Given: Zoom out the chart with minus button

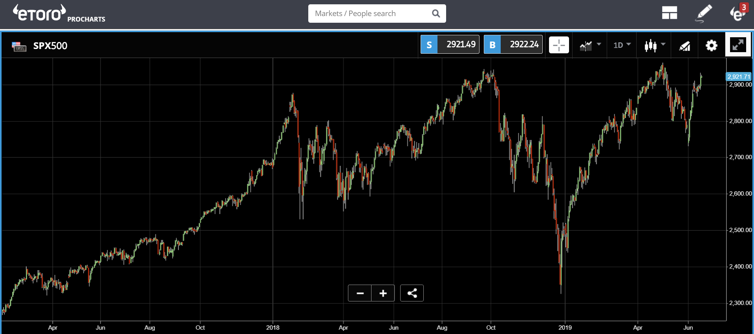Looking at the screenshot, I should tap(360, 293).
